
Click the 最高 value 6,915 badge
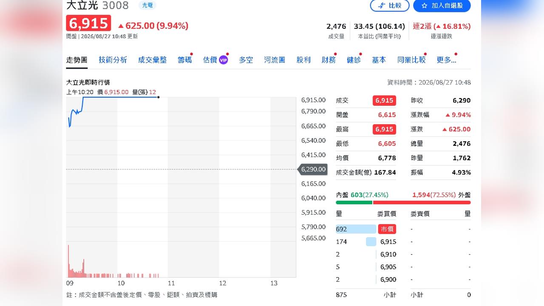(384, 129)
